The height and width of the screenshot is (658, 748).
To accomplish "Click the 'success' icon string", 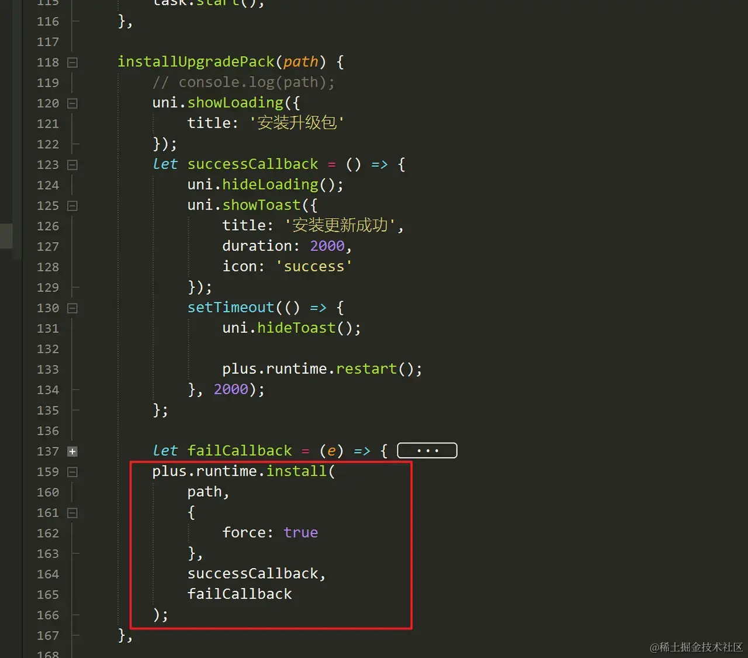I will coord(314,266).
